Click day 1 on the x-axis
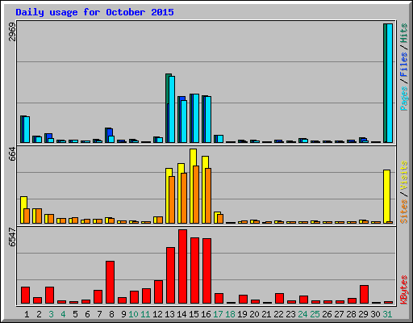Viewport: 413px width, 323px height. [x=27, y=314]
